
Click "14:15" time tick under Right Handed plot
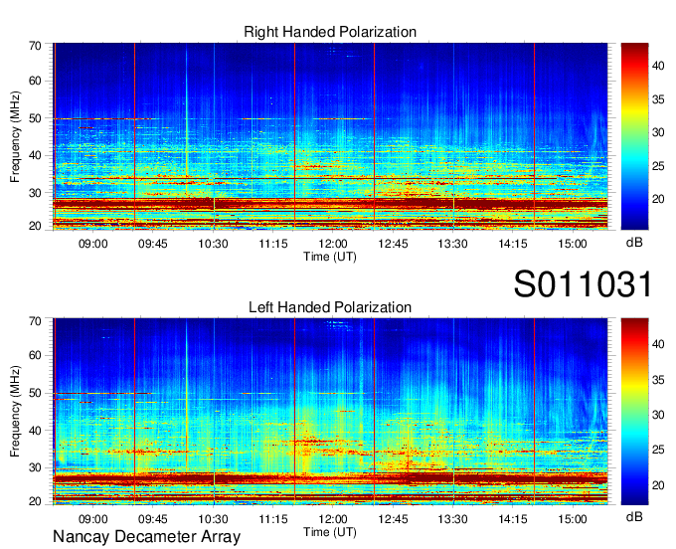(x=513, y=244)
